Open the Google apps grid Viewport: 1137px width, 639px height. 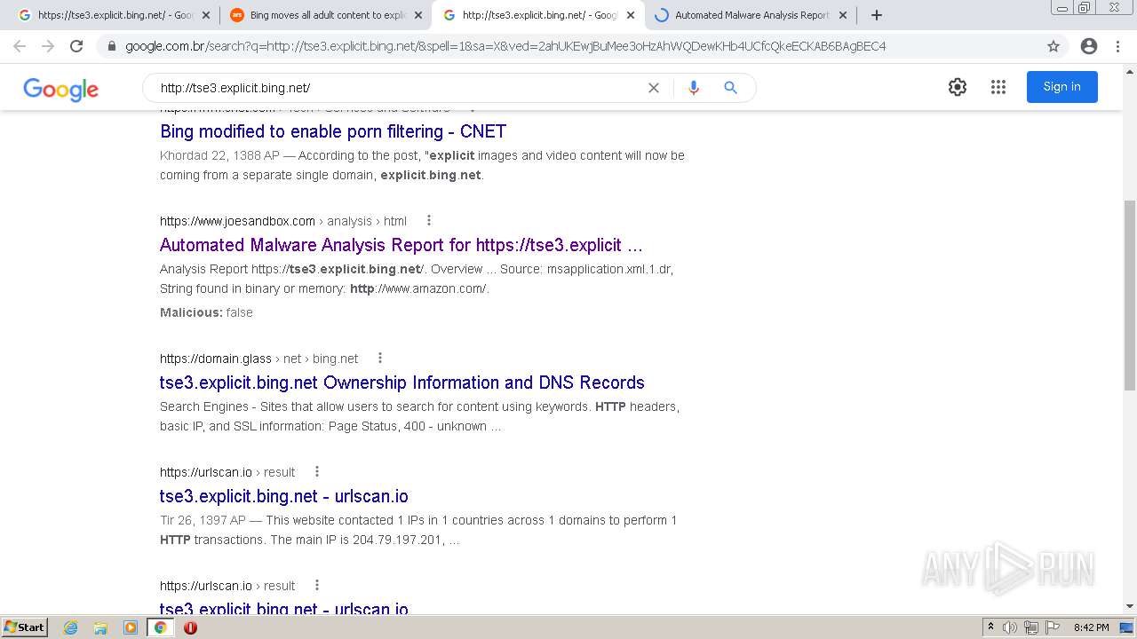click(998, 87)
